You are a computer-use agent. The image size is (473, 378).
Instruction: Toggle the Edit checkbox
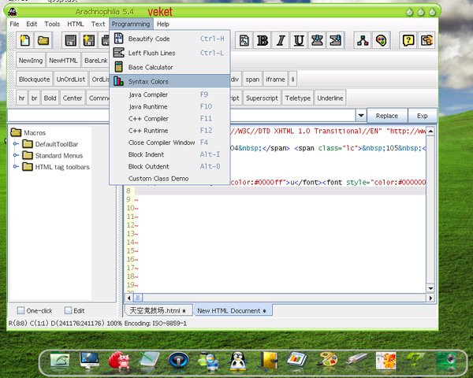pos(68,310)
